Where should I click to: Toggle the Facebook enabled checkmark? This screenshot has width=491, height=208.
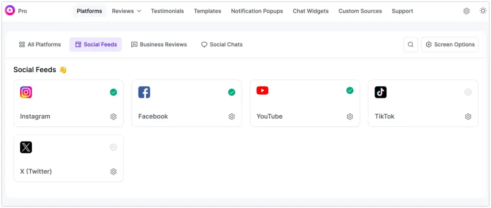[x=232, y=92]
